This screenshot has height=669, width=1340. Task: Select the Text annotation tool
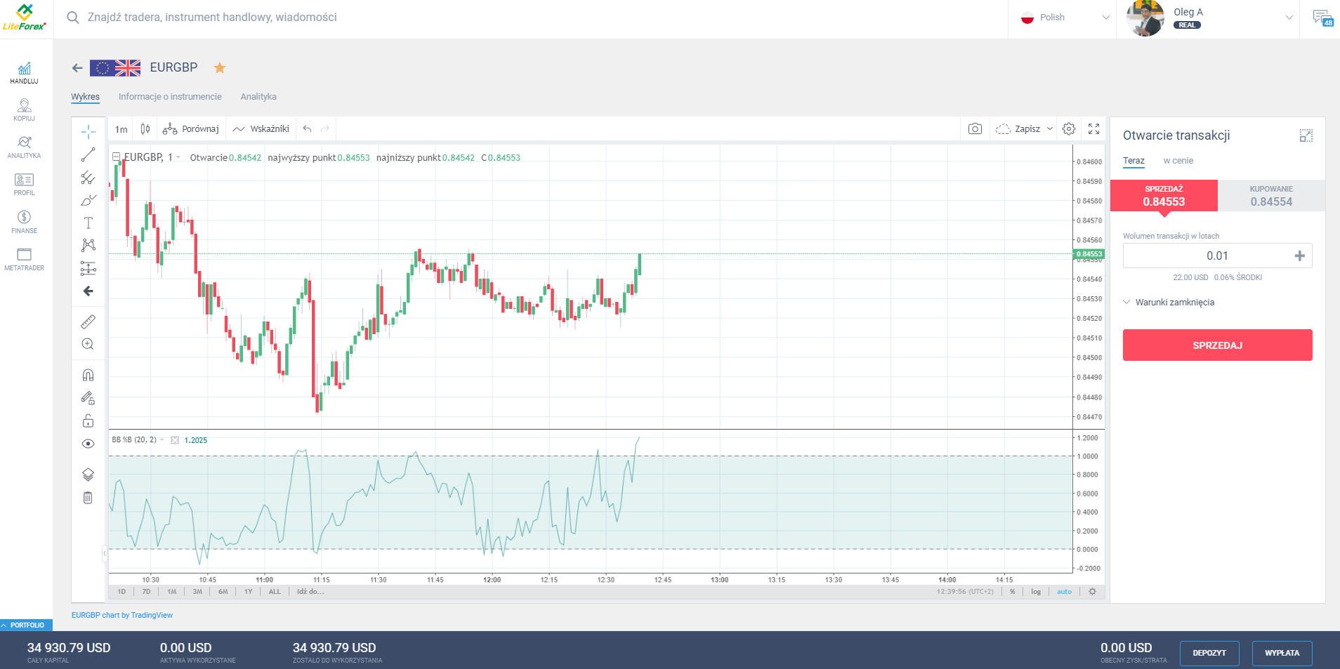(x=88, y=223)
